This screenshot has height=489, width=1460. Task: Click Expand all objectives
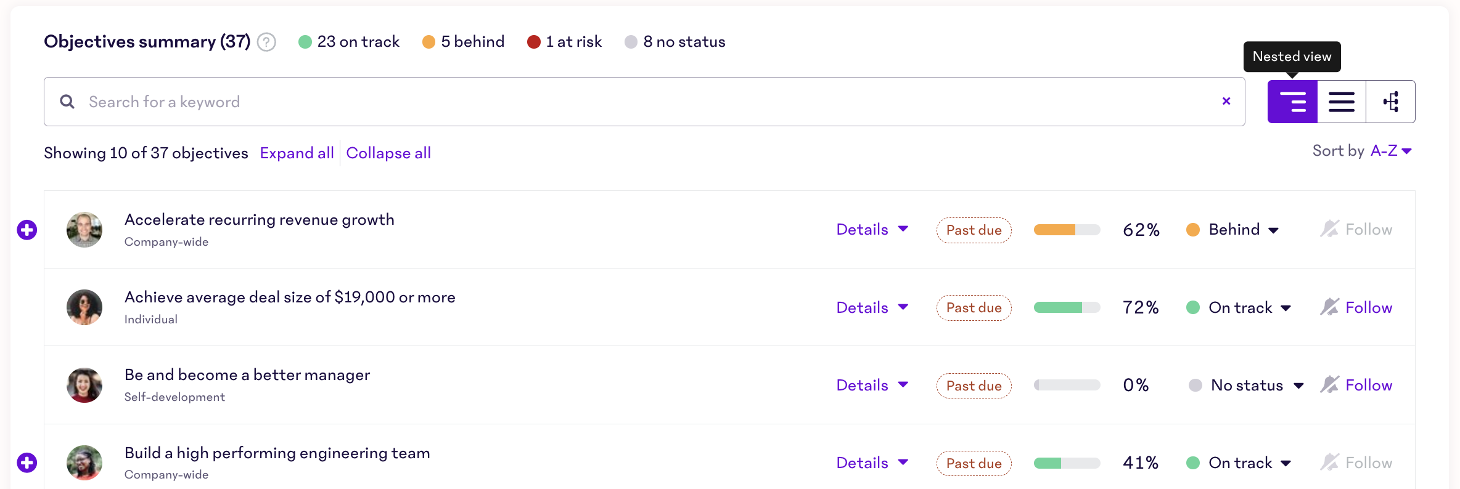point(297,153)
